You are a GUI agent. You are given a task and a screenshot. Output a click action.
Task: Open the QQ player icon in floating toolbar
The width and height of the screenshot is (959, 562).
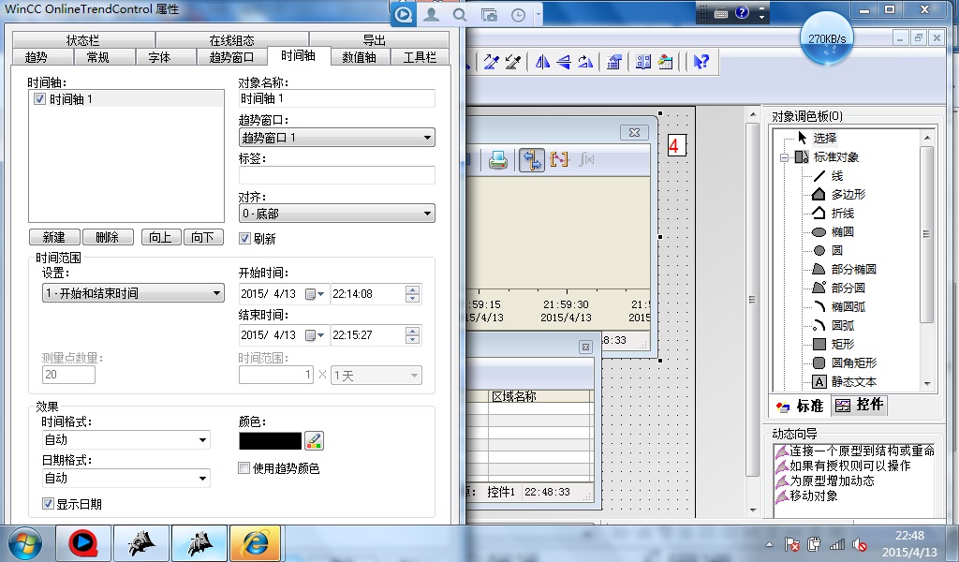pos(404,13)
